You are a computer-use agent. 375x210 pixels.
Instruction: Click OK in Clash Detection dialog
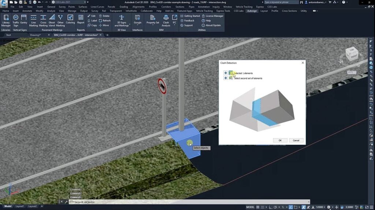280,140
